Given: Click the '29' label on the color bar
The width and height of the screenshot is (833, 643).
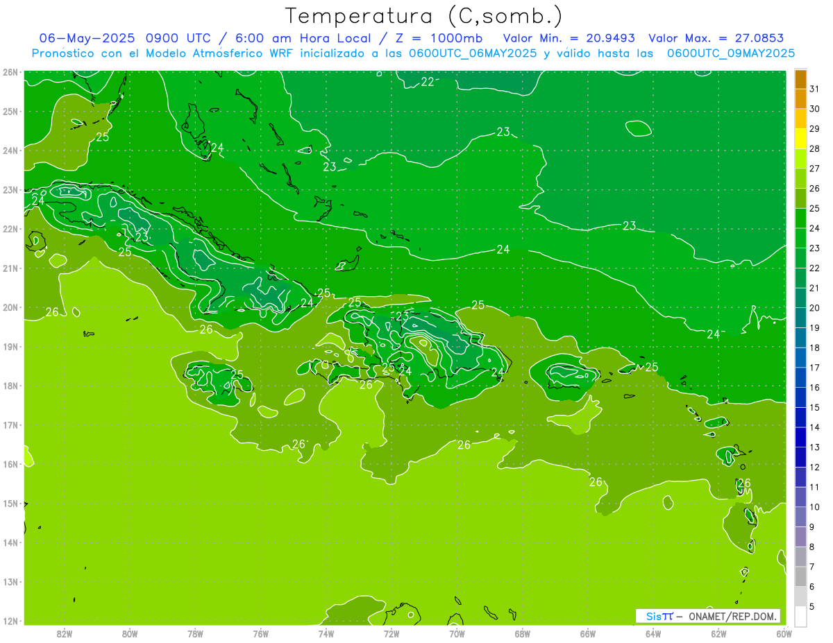Looking at the screenshot, I should point(814,129).
